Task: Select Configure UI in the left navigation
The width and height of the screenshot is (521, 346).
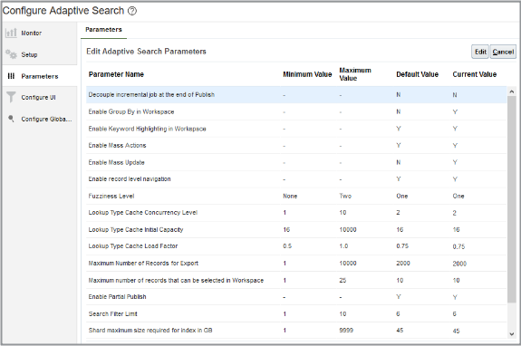Action: pos(40,97)
